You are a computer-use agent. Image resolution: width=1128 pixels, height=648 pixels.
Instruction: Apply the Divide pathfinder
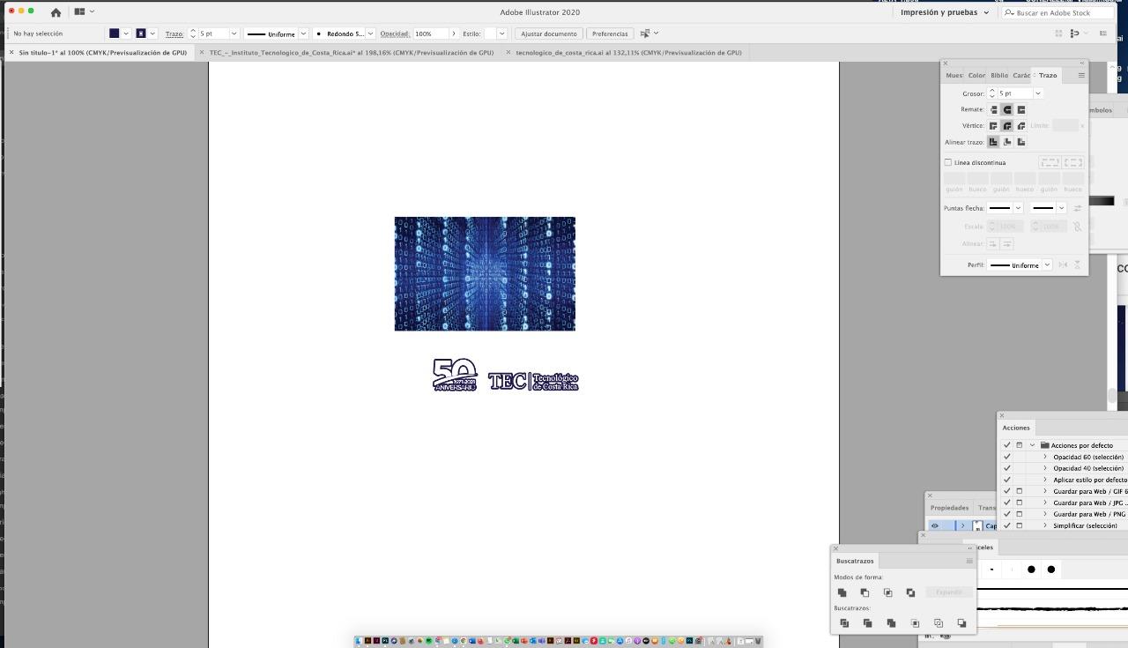click(x=844, y=623)
